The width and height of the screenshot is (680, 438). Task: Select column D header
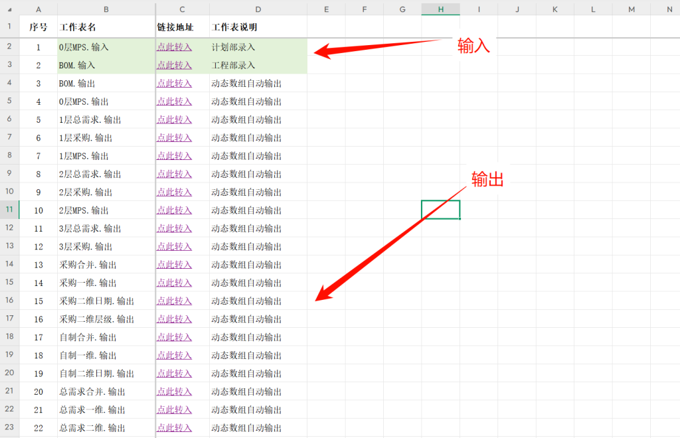tap(258, 9)
